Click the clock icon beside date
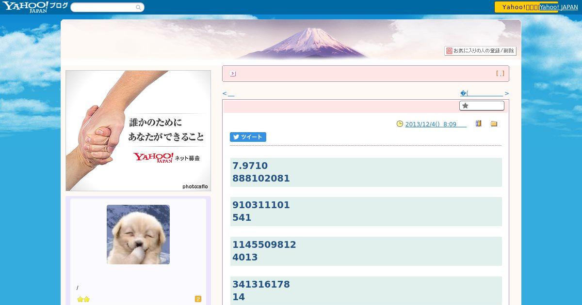Image resolution: width=582 pixels, height=305 pixels. pyautogui.click(x=400, y=124)
